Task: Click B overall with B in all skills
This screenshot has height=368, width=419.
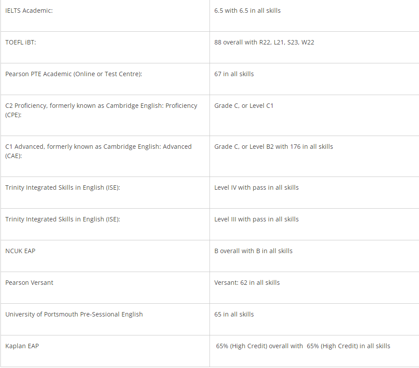Action: 254,251
